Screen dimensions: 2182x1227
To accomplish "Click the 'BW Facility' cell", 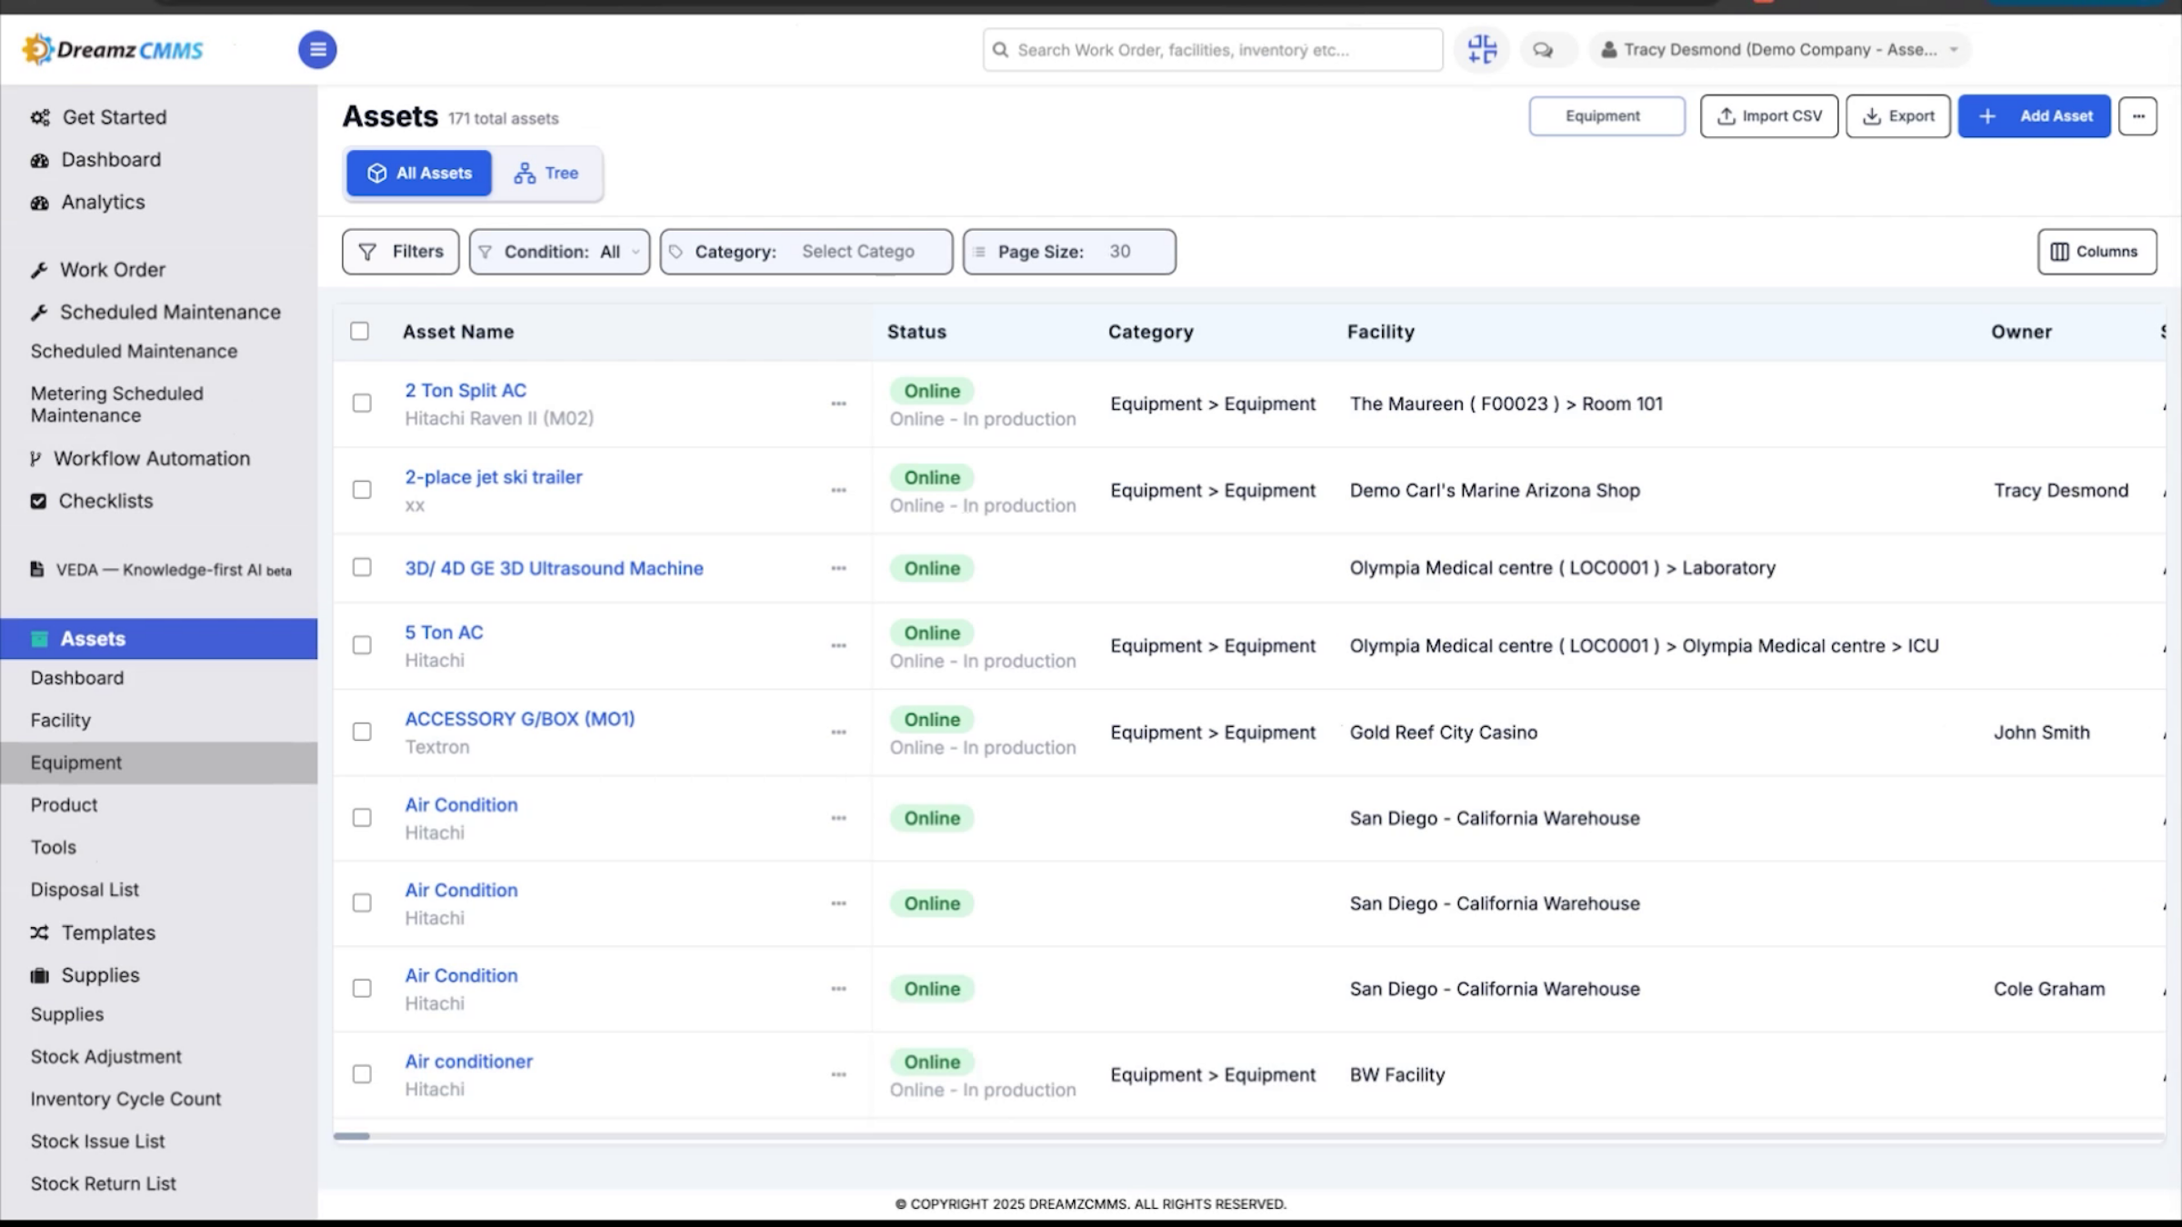I will (1397, 1075).
